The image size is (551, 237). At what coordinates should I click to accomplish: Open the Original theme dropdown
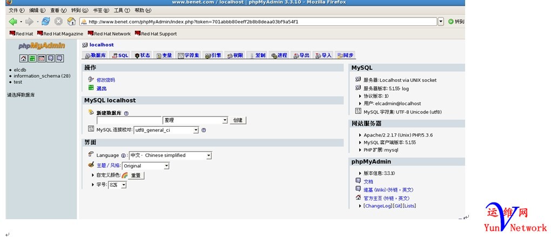point(145,166)
